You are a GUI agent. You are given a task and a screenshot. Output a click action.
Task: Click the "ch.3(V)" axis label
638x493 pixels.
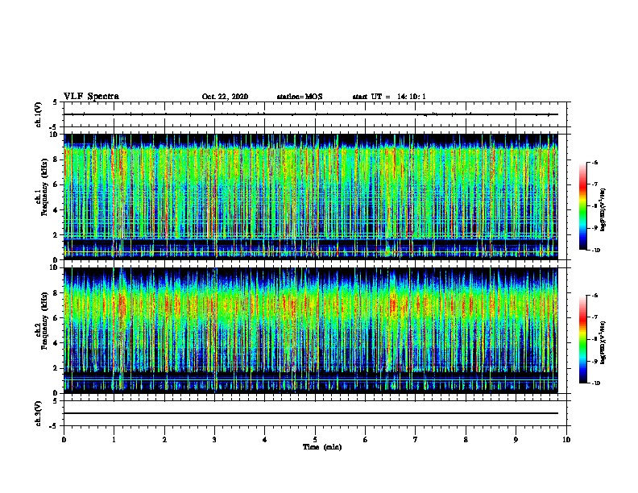38,414
